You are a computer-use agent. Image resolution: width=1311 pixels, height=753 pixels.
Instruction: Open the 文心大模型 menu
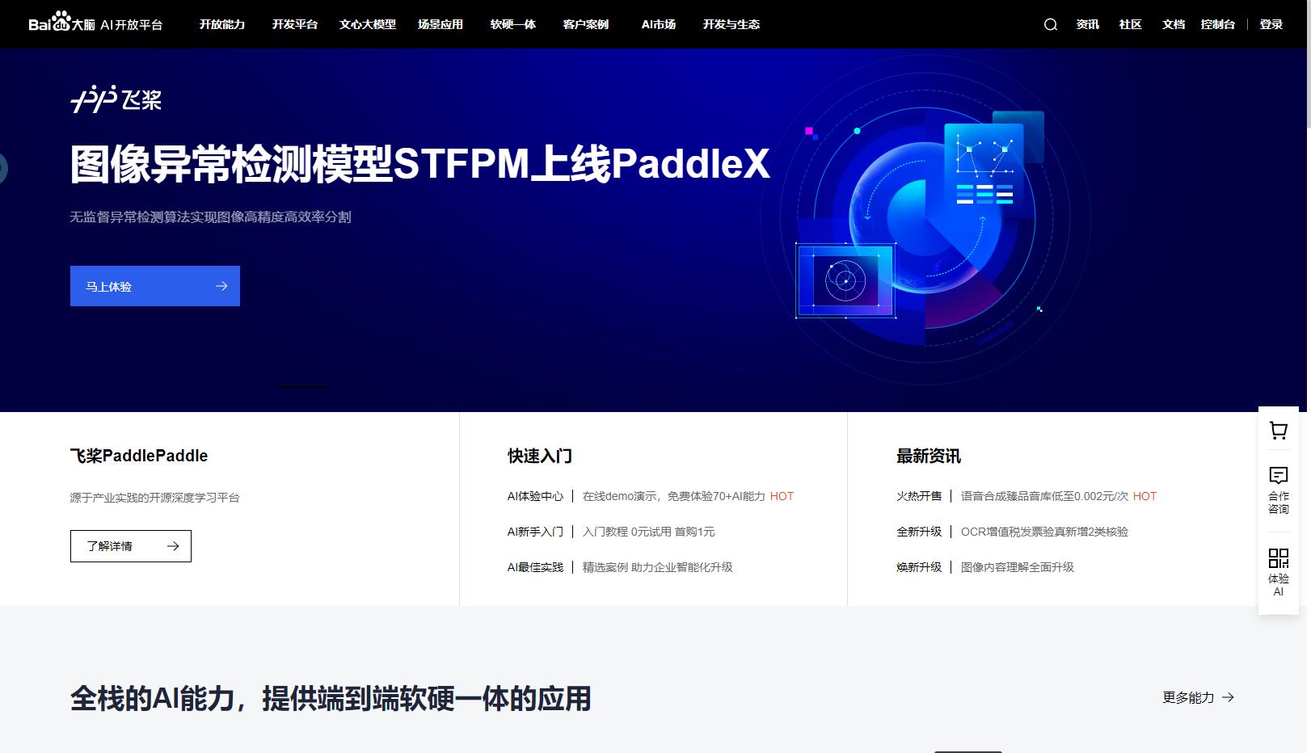(x=368, y=24)
